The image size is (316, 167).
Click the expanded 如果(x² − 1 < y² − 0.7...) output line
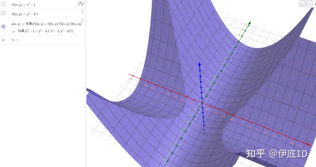[x=45, y=31]
